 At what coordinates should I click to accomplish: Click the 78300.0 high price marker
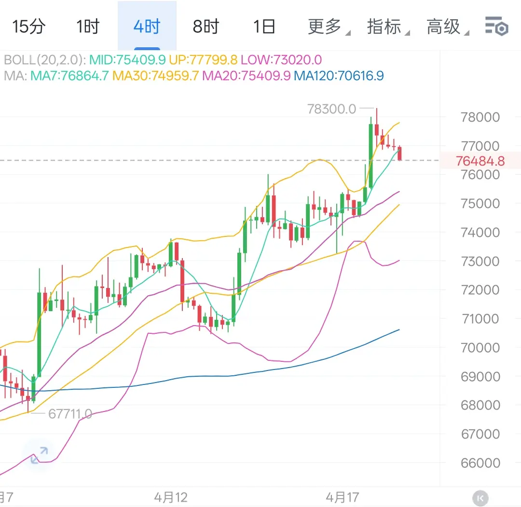(331, 109)
